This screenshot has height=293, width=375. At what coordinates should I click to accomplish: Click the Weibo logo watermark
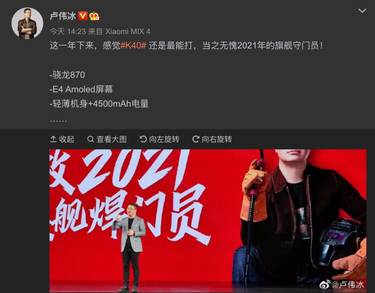(325, 285)
